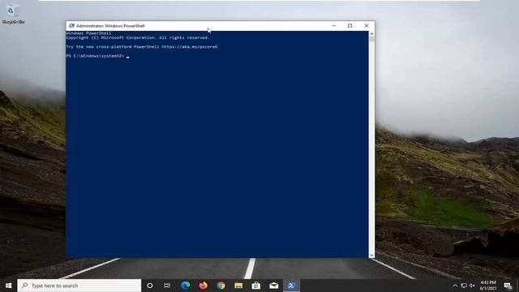Click the 'Administrator: Windows PowerShell' title text
519x292 pixels.
pyautogui.click(x=110, y=26)
